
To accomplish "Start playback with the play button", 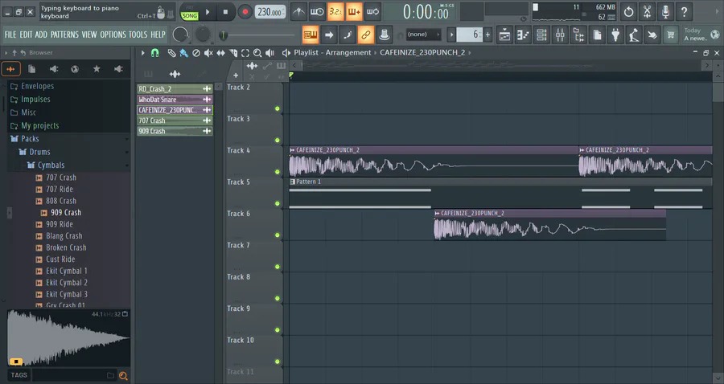I will pyautogui.click(x=208, y=12).
